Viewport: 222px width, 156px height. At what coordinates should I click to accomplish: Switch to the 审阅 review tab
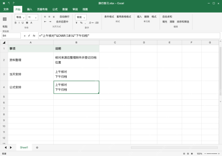coord(75,10)
